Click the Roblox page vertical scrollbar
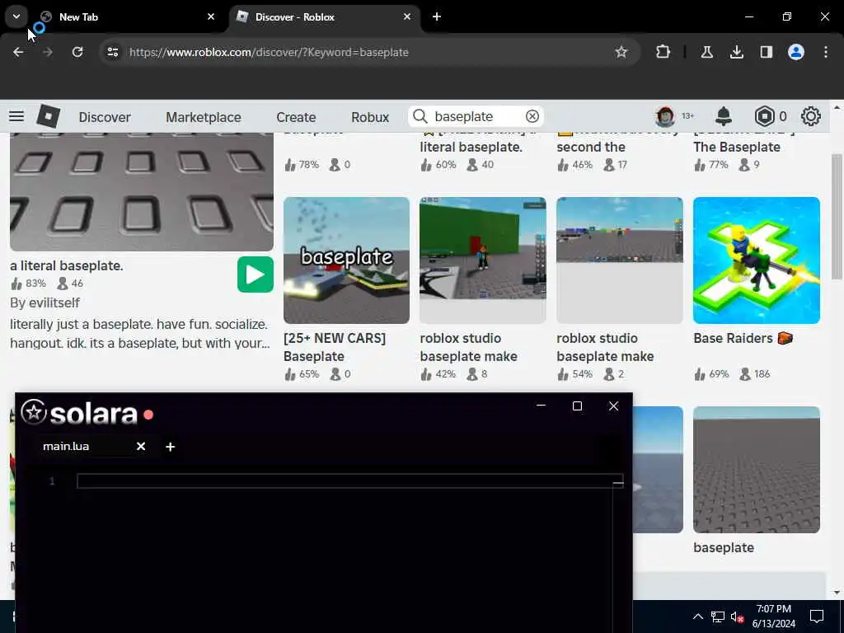 point(837,218)
